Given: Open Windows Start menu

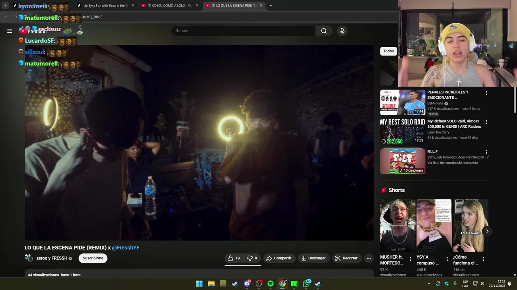Looking at the screenshot, I should (199, 284).
